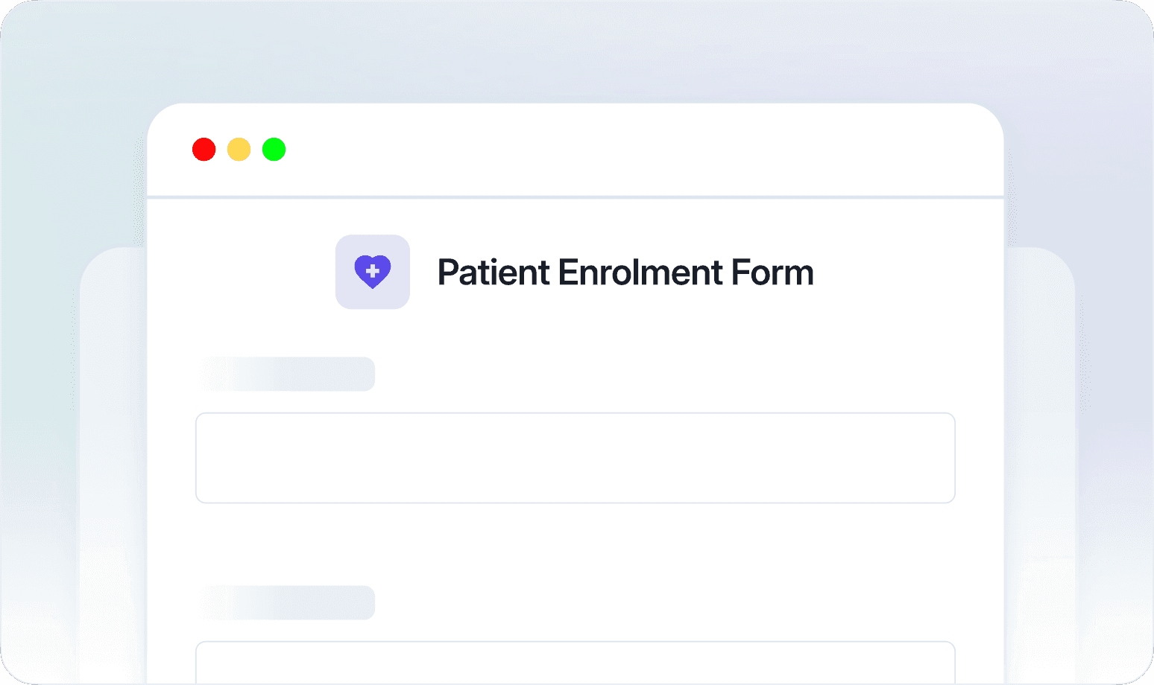This screenshot has width=1154, height=685.
Task: Click the white plus inside the heart
Action: pos(373,271)
